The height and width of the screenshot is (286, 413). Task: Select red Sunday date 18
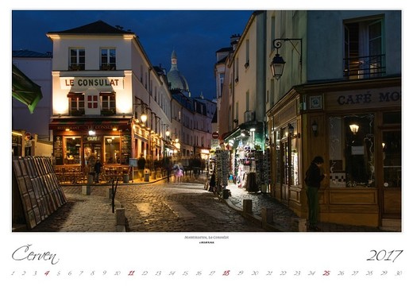(x=226, y=273)
